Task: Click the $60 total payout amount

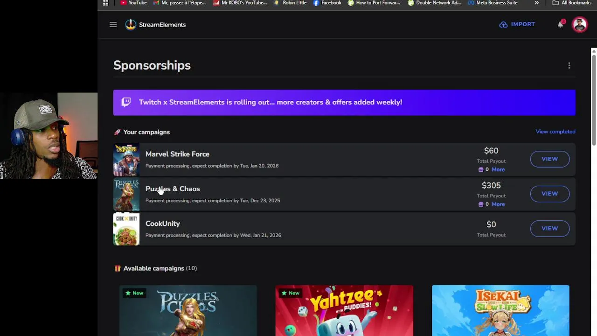Action: (x=491, y=151)
